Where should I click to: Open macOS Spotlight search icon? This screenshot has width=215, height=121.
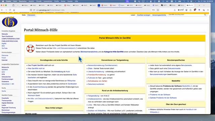[188, 1]
